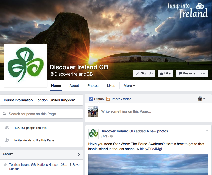Switch to the About tab
The height and width of the screenshot is (175, 212).
tap(74, 86)
